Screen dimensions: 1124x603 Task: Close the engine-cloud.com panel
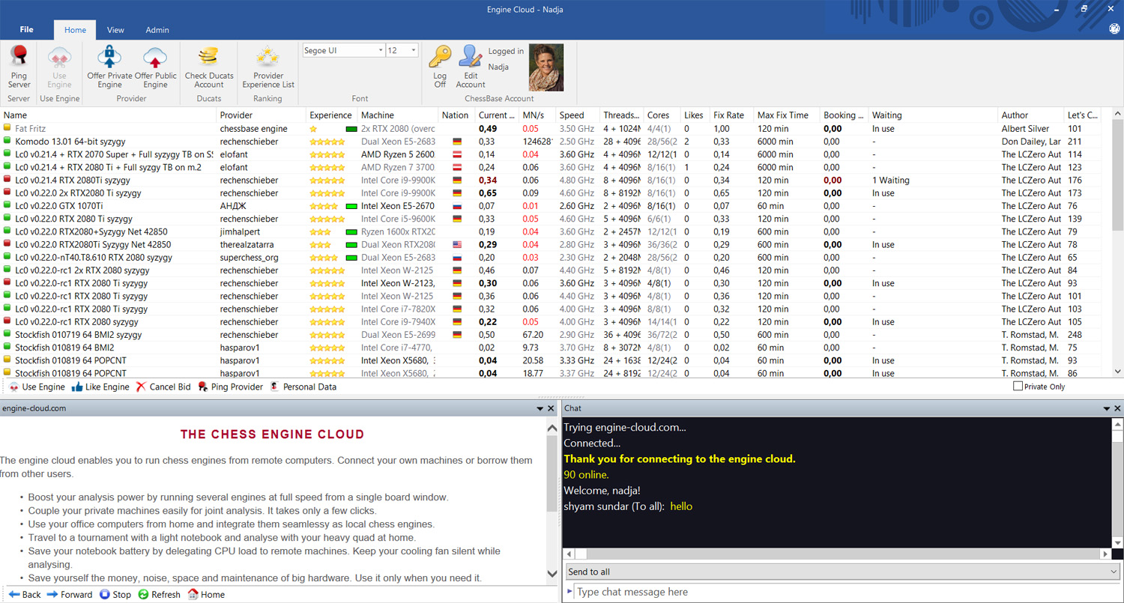coord(552,409)
